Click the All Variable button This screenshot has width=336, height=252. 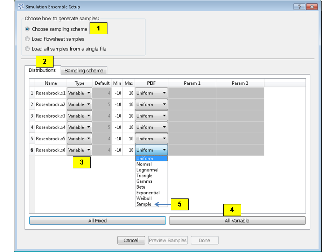(237, 220)
